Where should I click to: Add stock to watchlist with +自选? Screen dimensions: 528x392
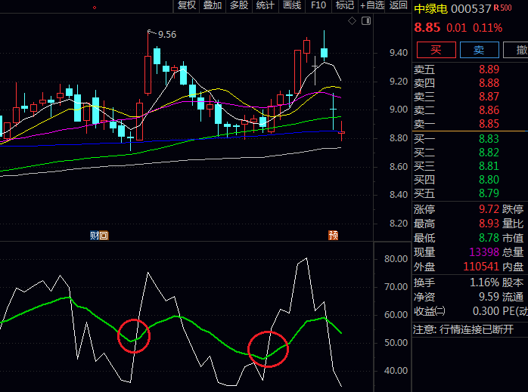click(x=372, y=6)
